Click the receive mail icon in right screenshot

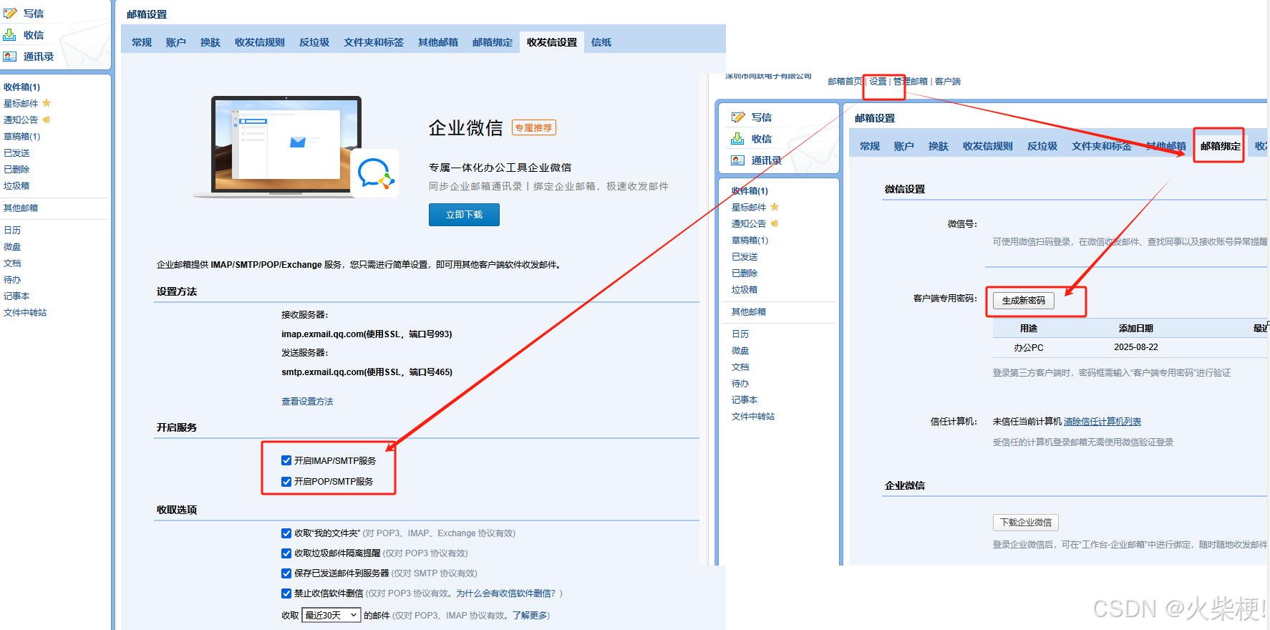tap(738, 138)
